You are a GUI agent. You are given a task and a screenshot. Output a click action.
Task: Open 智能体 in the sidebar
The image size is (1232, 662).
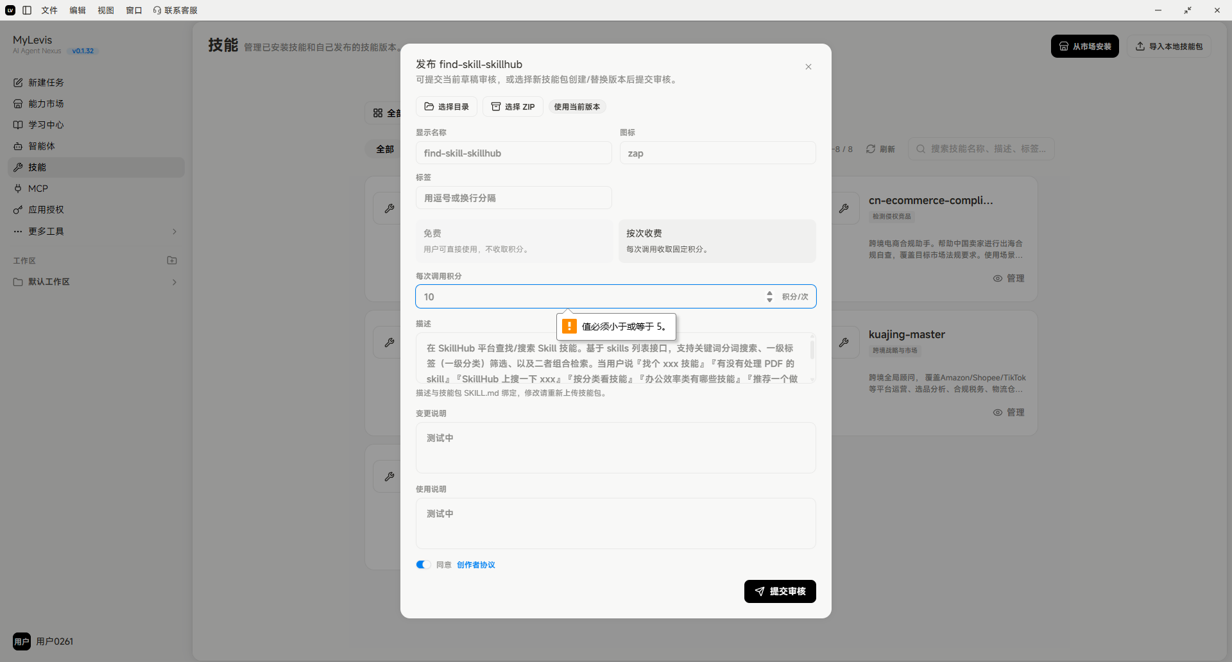pos(96,146)
